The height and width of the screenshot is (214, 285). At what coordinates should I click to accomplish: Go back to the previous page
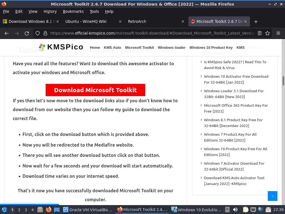pos(7,33)
